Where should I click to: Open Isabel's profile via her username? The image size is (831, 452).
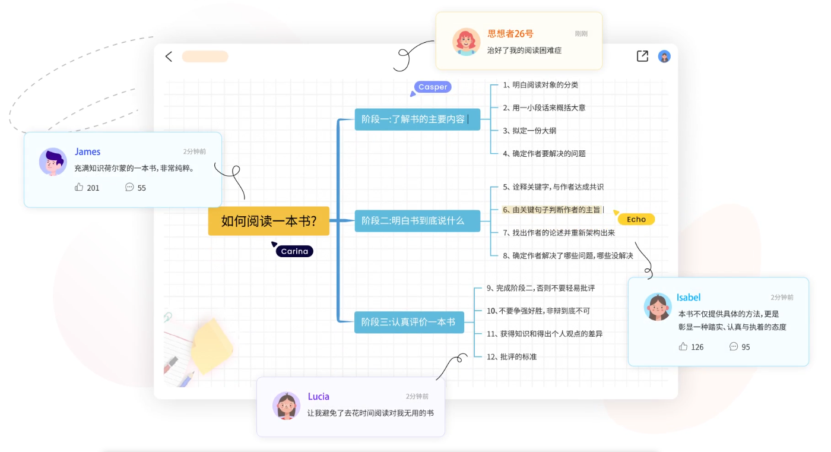689,297
